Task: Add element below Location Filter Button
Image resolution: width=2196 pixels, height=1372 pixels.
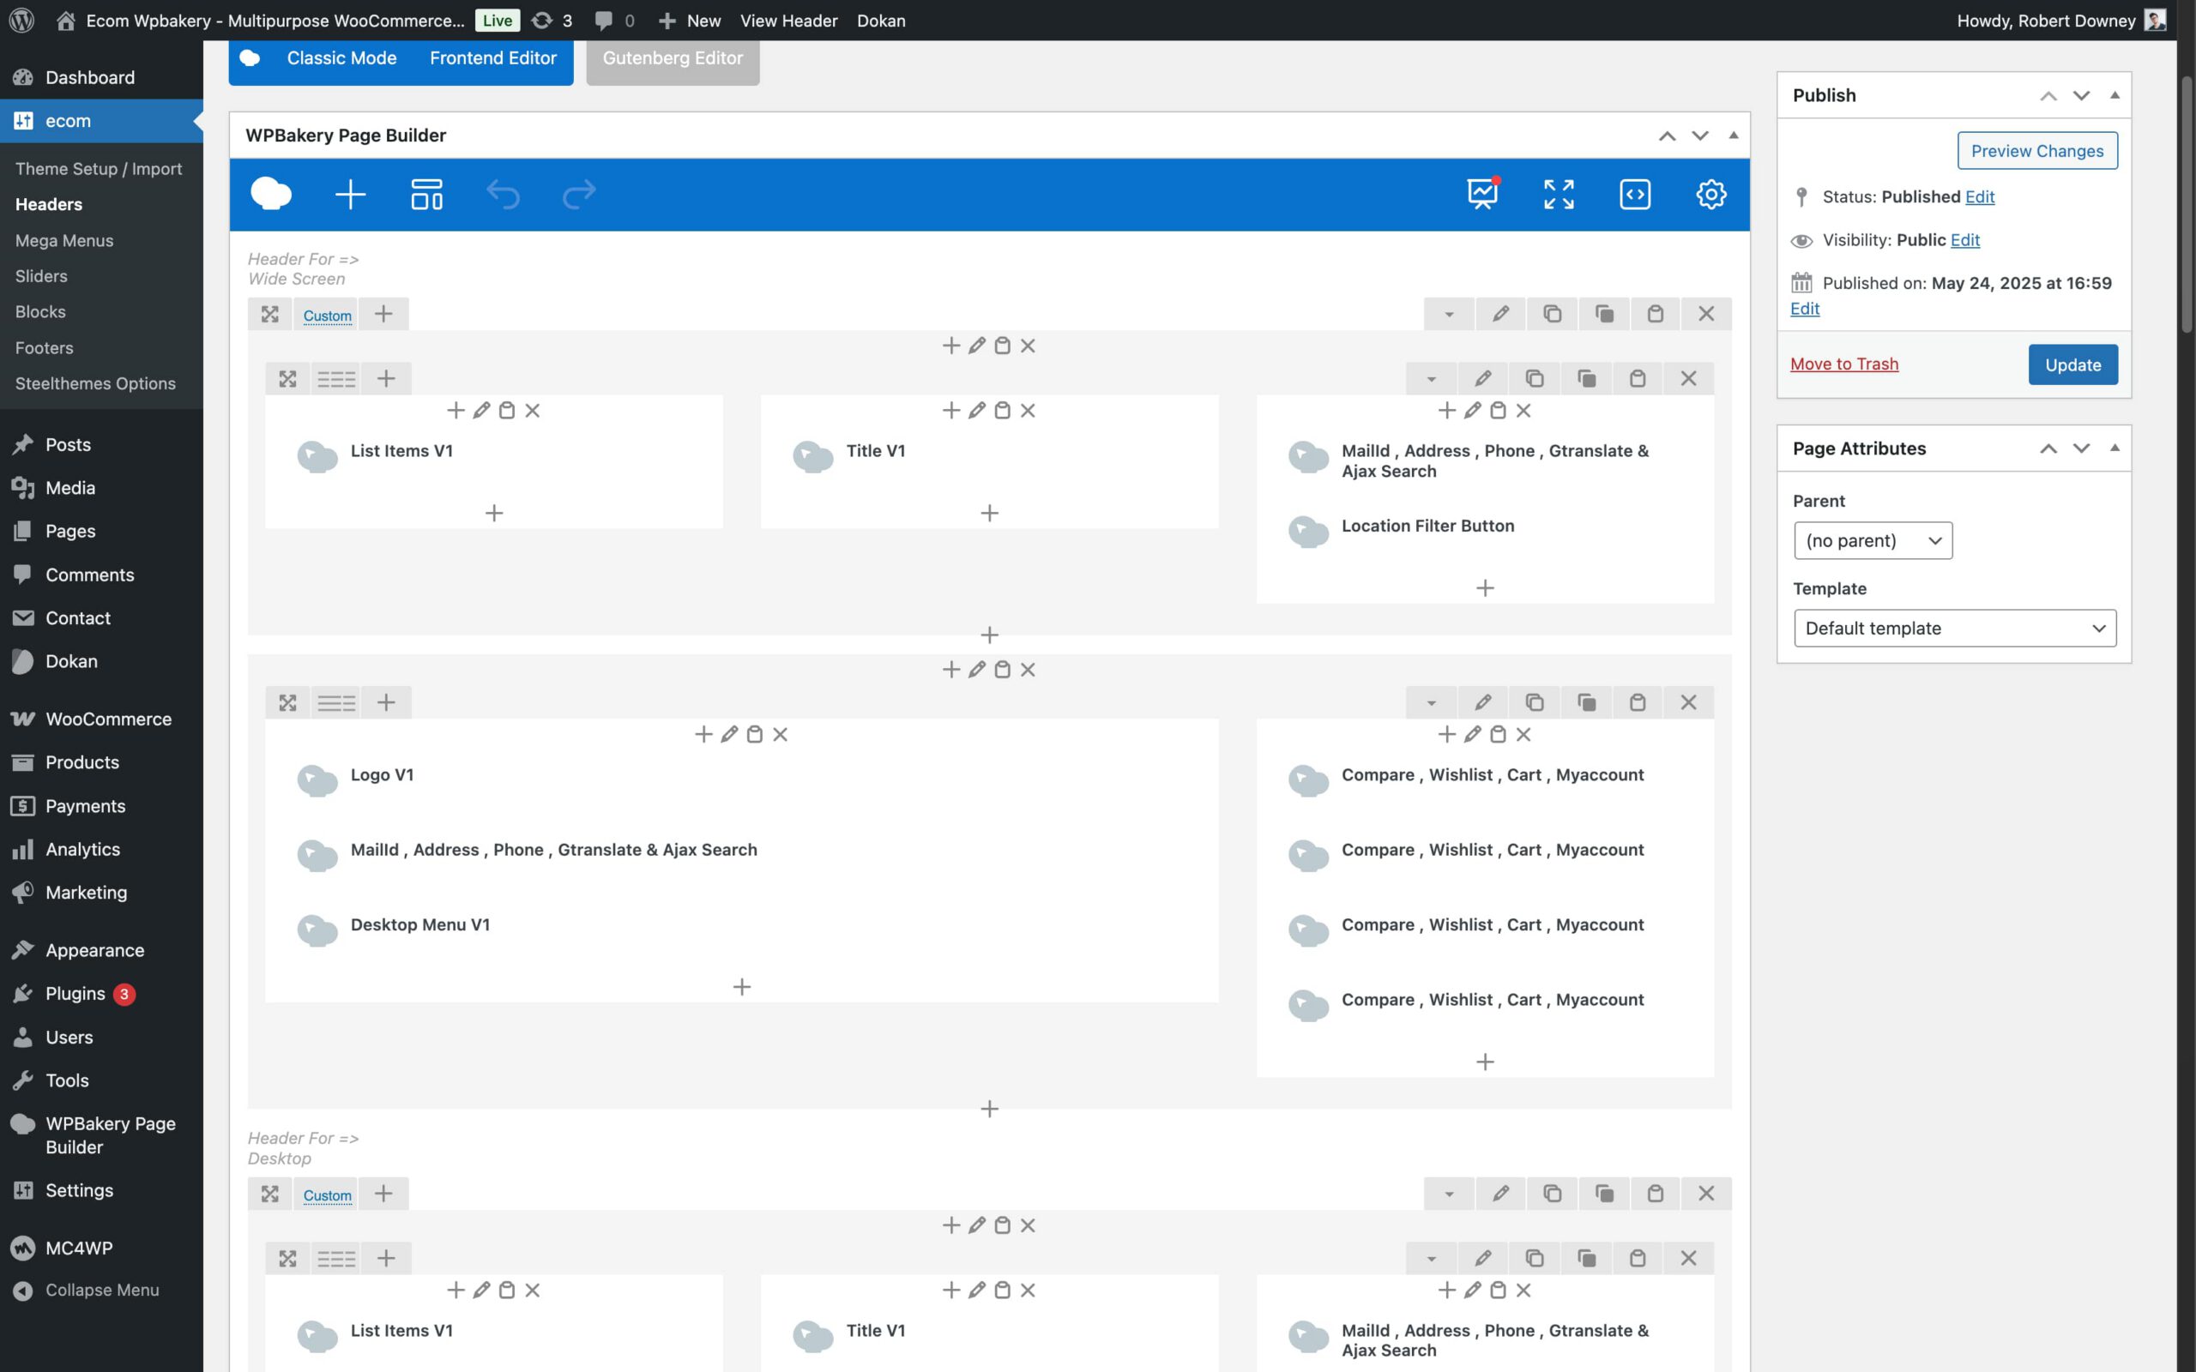Action: (x=1485, y=588)
